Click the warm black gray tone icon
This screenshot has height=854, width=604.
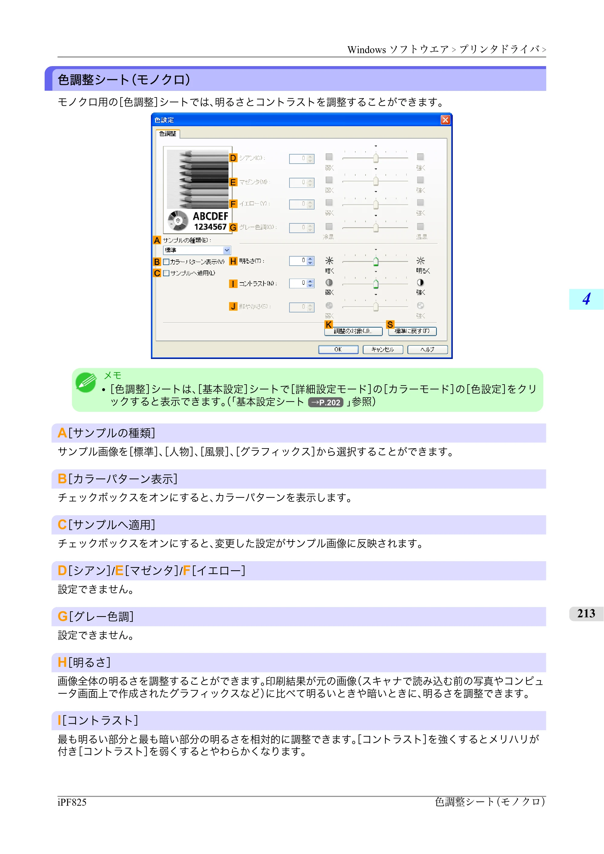(x=420, y=226)
